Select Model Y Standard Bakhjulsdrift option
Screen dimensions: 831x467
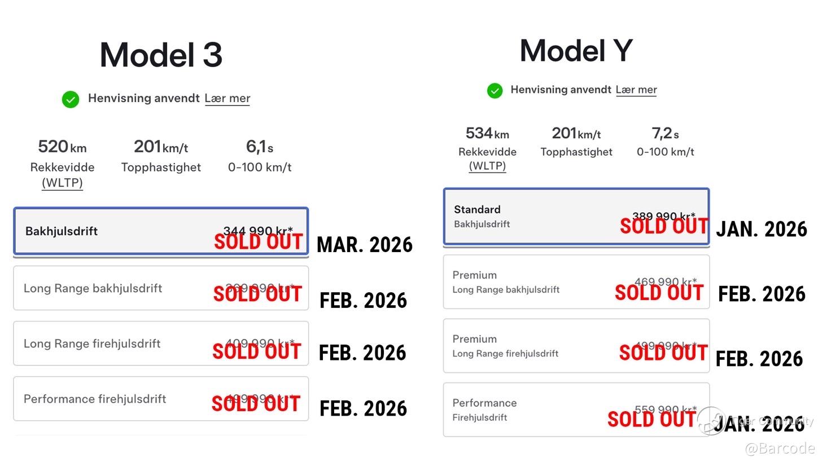click(576, 217)
